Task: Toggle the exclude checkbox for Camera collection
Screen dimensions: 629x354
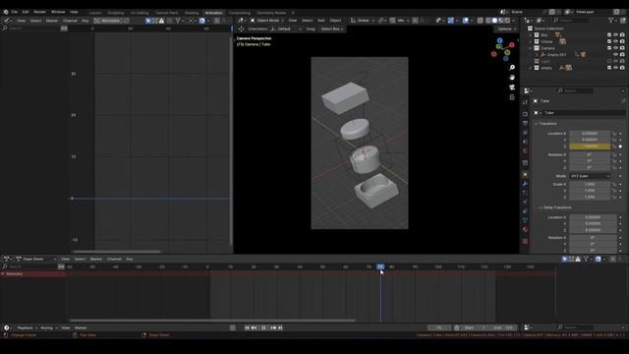Action: click(609, 48)
